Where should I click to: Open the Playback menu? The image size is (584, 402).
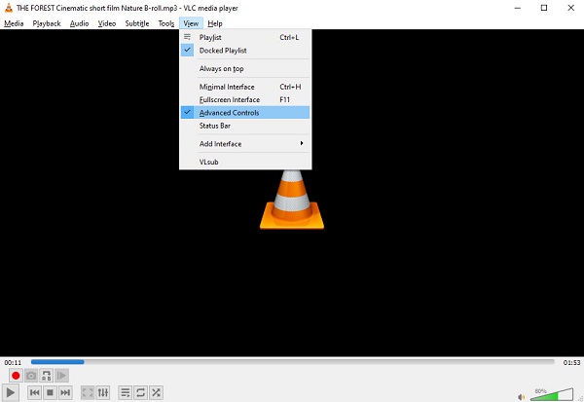pos(47,23)
